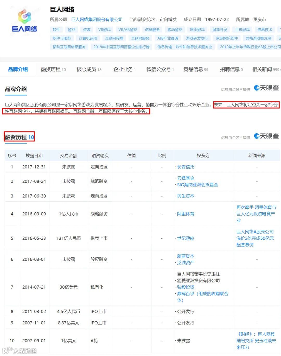Screen dimensions: 281x356
Task: Click the 网络游戏概念股 tag
Action: pos(259,38)
